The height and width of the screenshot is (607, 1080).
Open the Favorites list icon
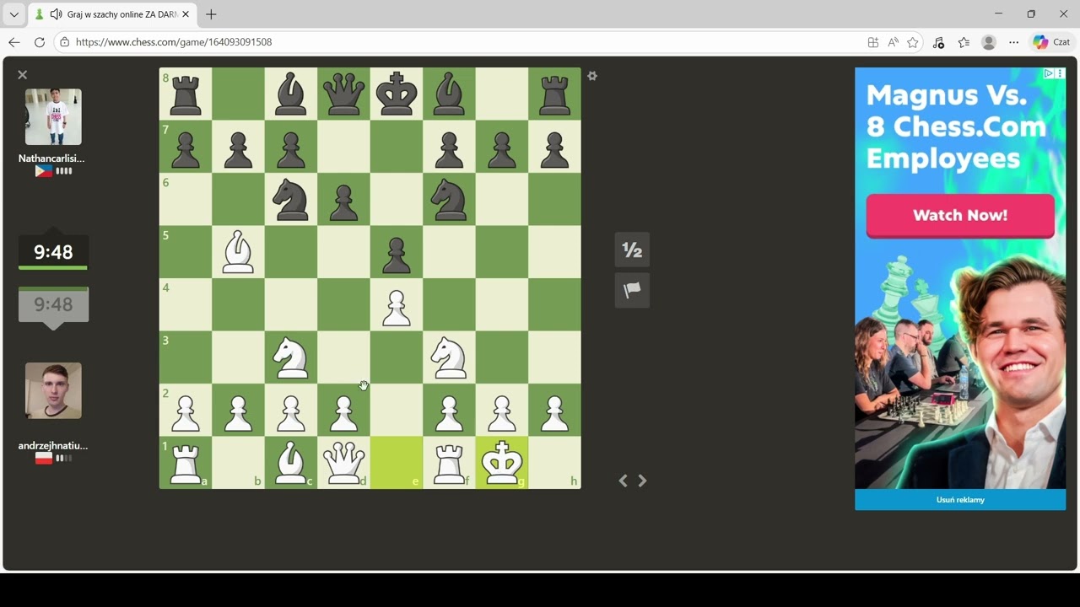(x=964, y=42)
